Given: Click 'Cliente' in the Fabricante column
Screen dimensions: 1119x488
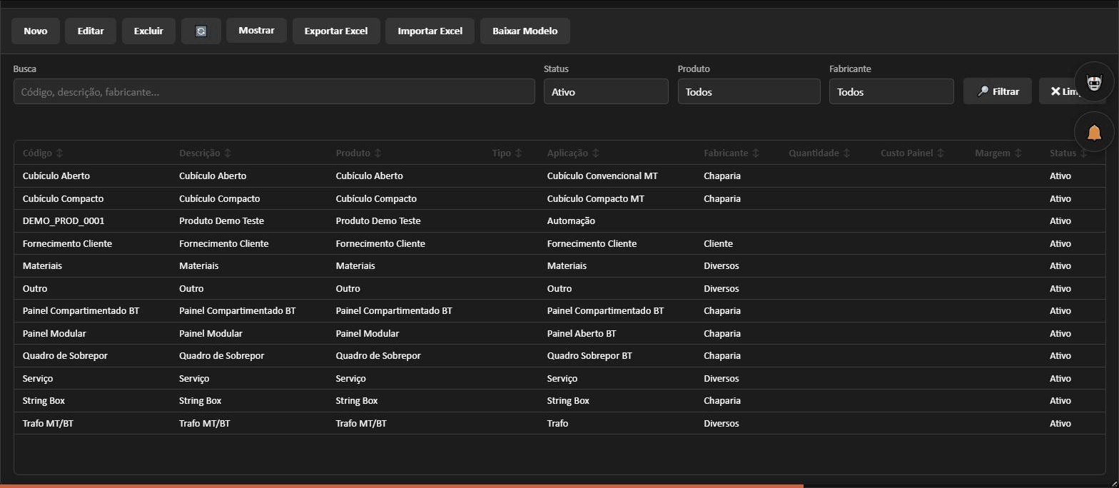Looking at the screenshot, I should click(718, 243).
